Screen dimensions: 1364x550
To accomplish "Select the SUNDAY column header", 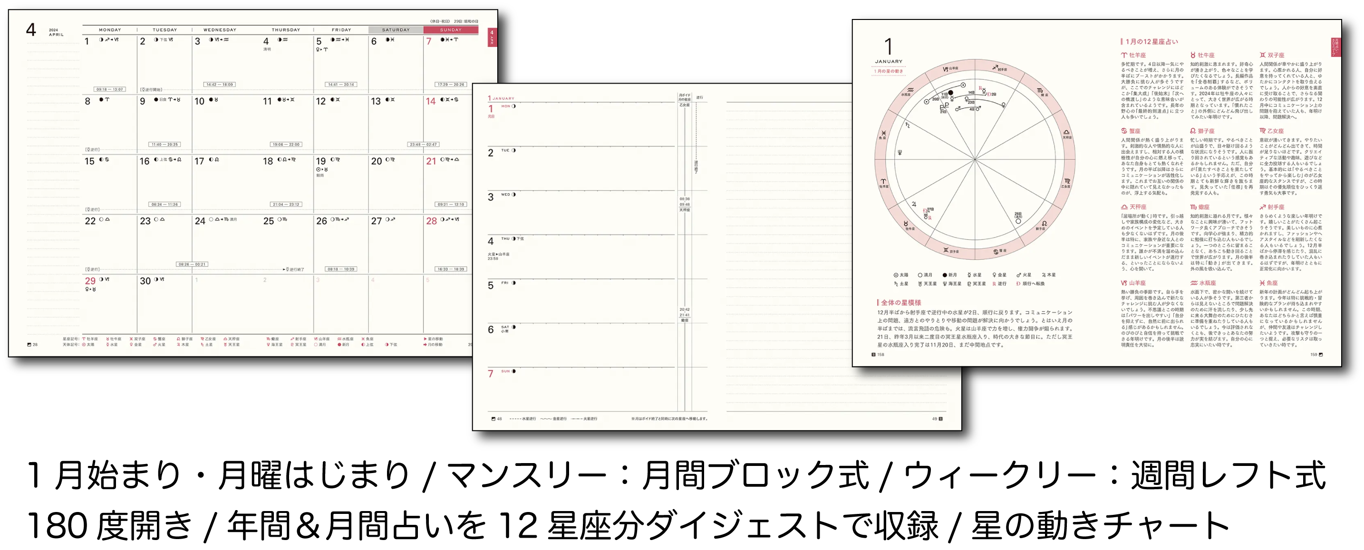I will click(451, 30).
